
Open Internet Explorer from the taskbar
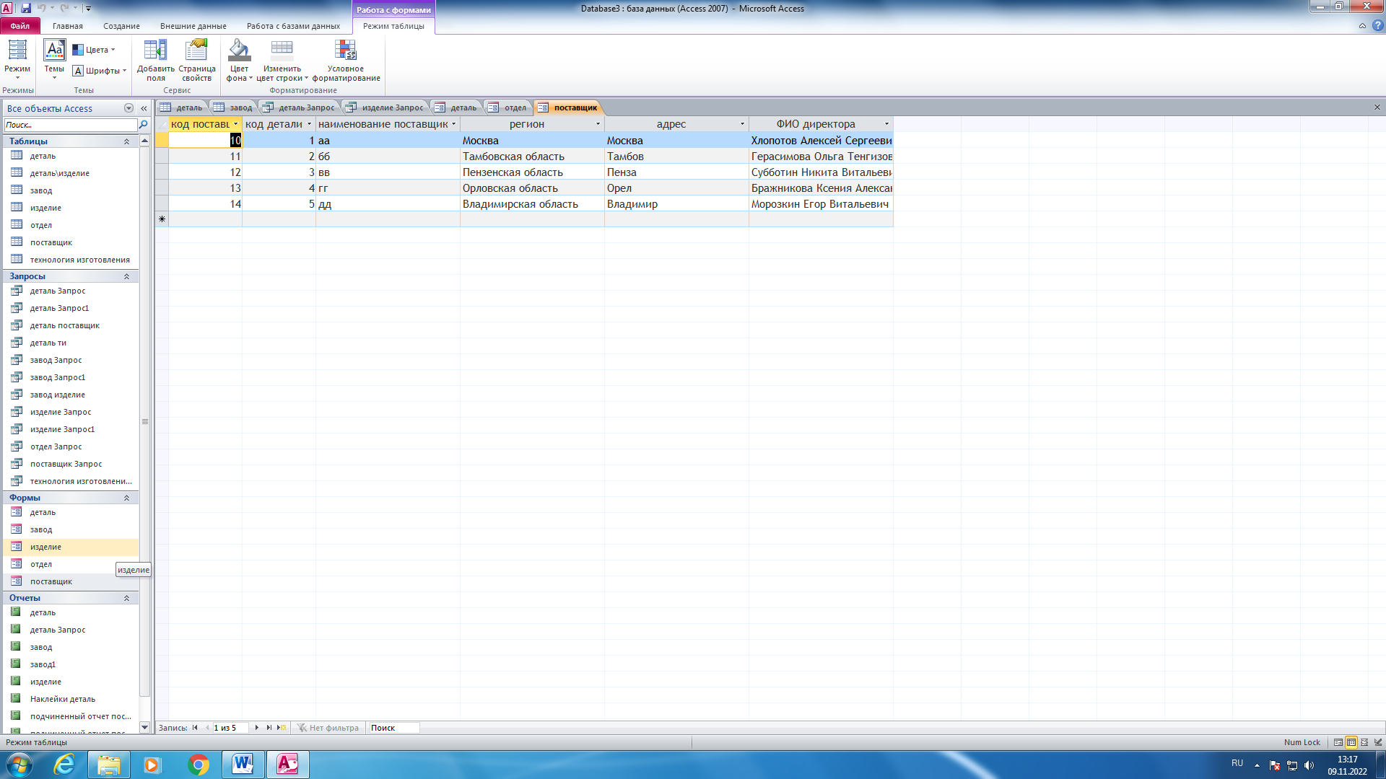coord(64,765)
